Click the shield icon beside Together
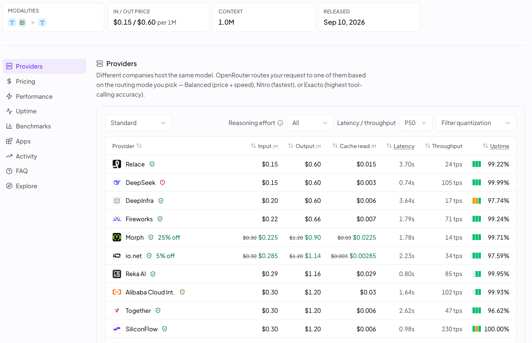Screen dimensions: 532x343 coord(158,310)
